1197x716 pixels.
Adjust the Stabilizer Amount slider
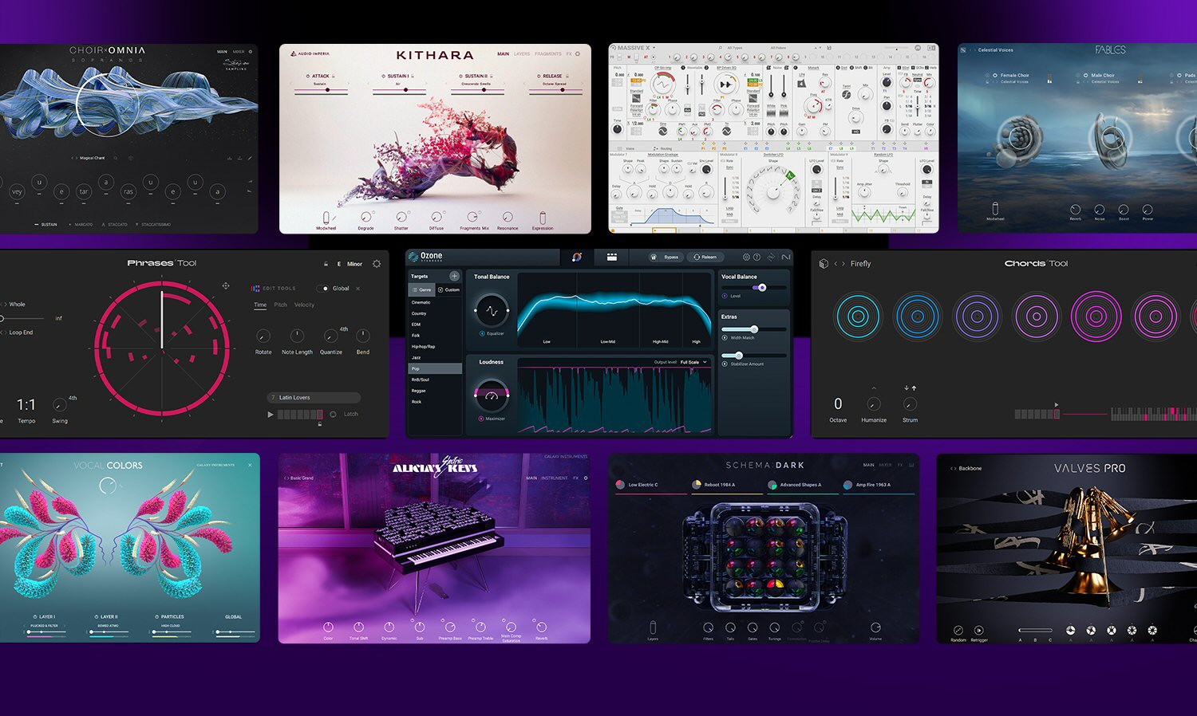pos(754,356)
